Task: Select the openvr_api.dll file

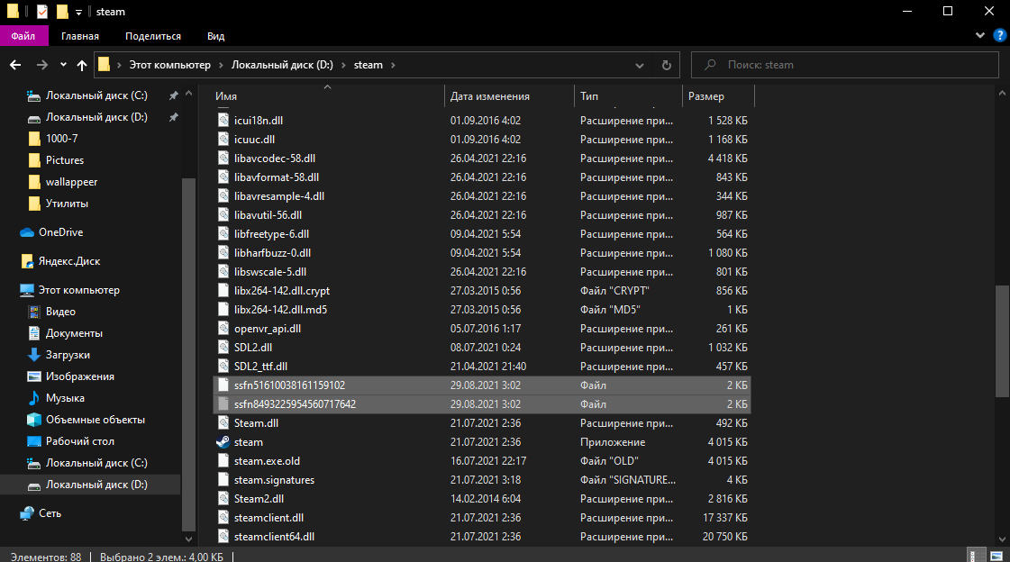Action: pos(482,329)
